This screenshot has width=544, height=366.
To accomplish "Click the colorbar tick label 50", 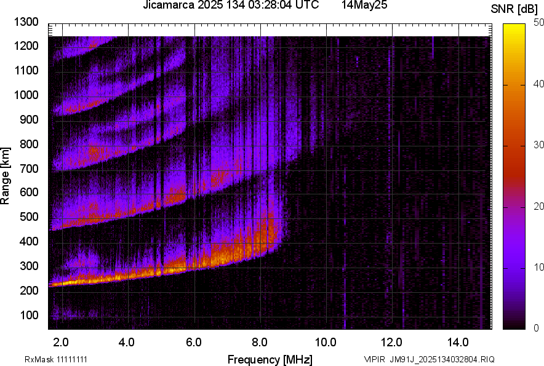I will pyautogui.click(x=538, y=23).
